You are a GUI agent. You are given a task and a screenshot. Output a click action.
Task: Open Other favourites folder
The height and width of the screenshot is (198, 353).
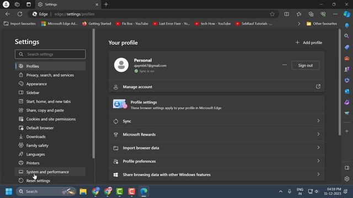point(322,24)
